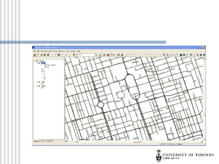Select the Zoom In magnifier tool
This screenshot has width=219, height=164.
(164, 55)
